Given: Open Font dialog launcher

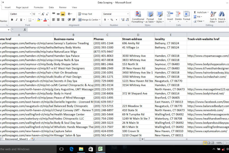Looking at the screenshot, I should (x=48, y=25).
